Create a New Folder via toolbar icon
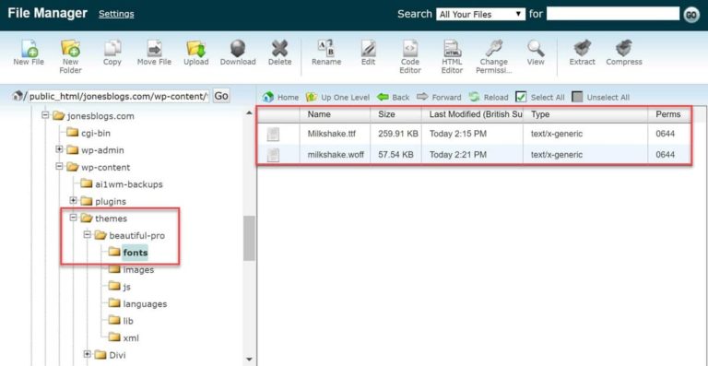 pos(70,49)
